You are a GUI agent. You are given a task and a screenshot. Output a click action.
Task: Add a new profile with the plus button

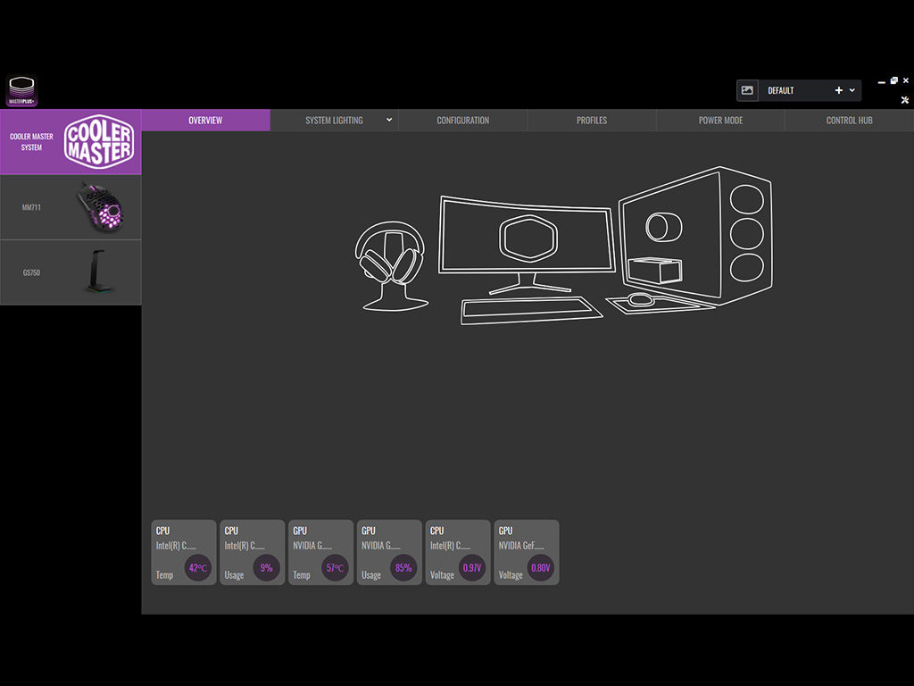(839, 89)
